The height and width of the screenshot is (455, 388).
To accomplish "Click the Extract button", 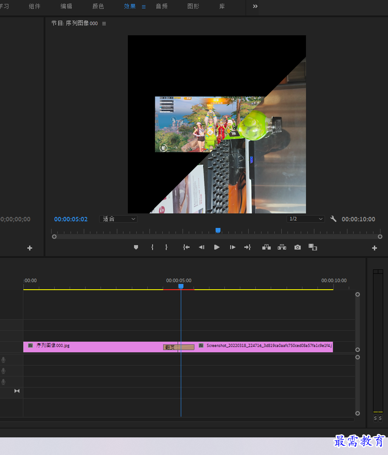I will point(282,247).
